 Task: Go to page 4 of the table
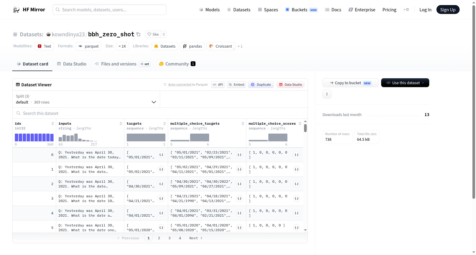coord(180,238)
